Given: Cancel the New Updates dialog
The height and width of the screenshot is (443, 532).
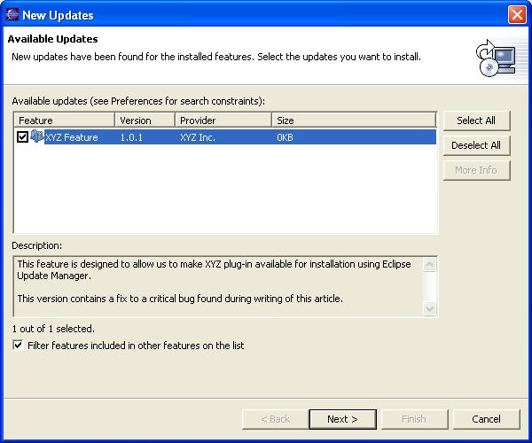Looking at the screenshot, I should coord(486,419).
